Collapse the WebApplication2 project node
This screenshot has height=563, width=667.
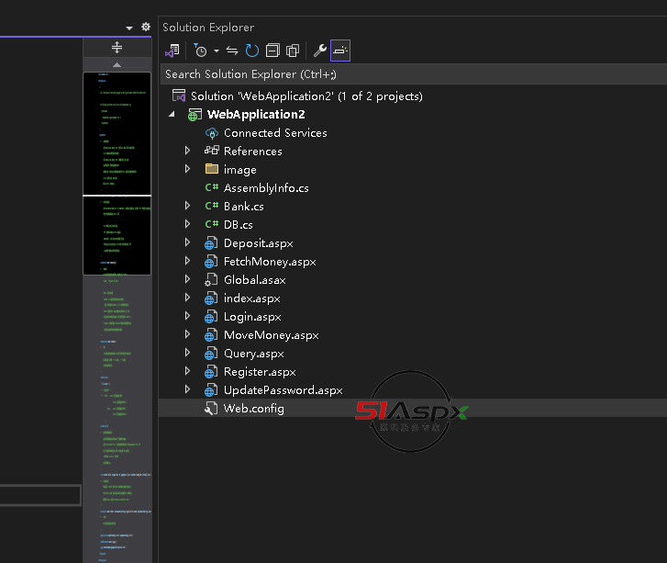pos(172,114)
